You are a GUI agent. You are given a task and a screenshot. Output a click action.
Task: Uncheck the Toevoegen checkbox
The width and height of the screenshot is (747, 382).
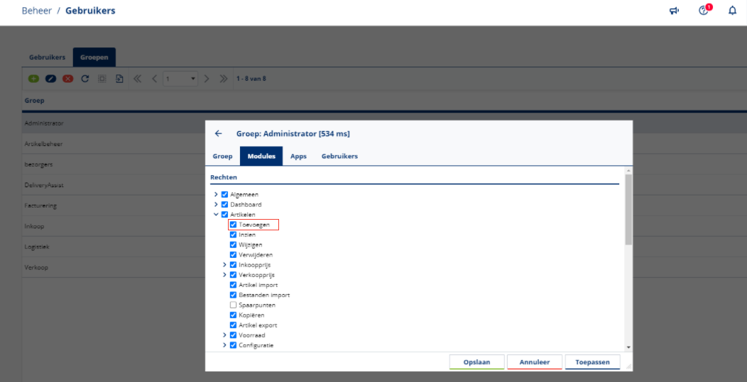coord(233,225)
